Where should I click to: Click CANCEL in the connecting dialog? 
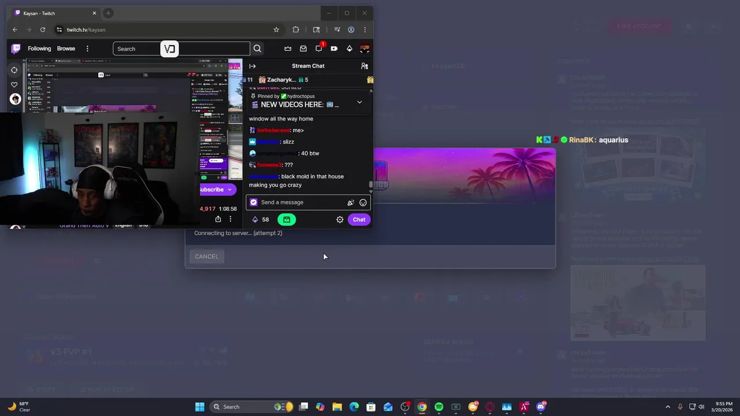206,257
